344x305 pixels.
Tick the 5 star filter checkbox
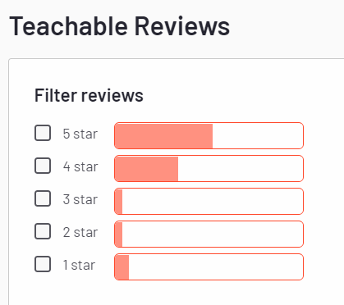[x=43, y=133]
